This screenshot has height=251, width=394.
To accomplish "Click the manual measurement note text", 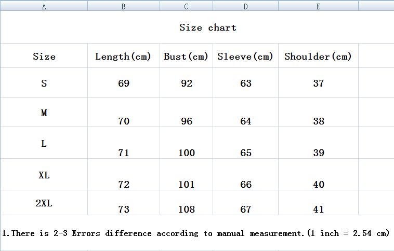I will (196, 233).
